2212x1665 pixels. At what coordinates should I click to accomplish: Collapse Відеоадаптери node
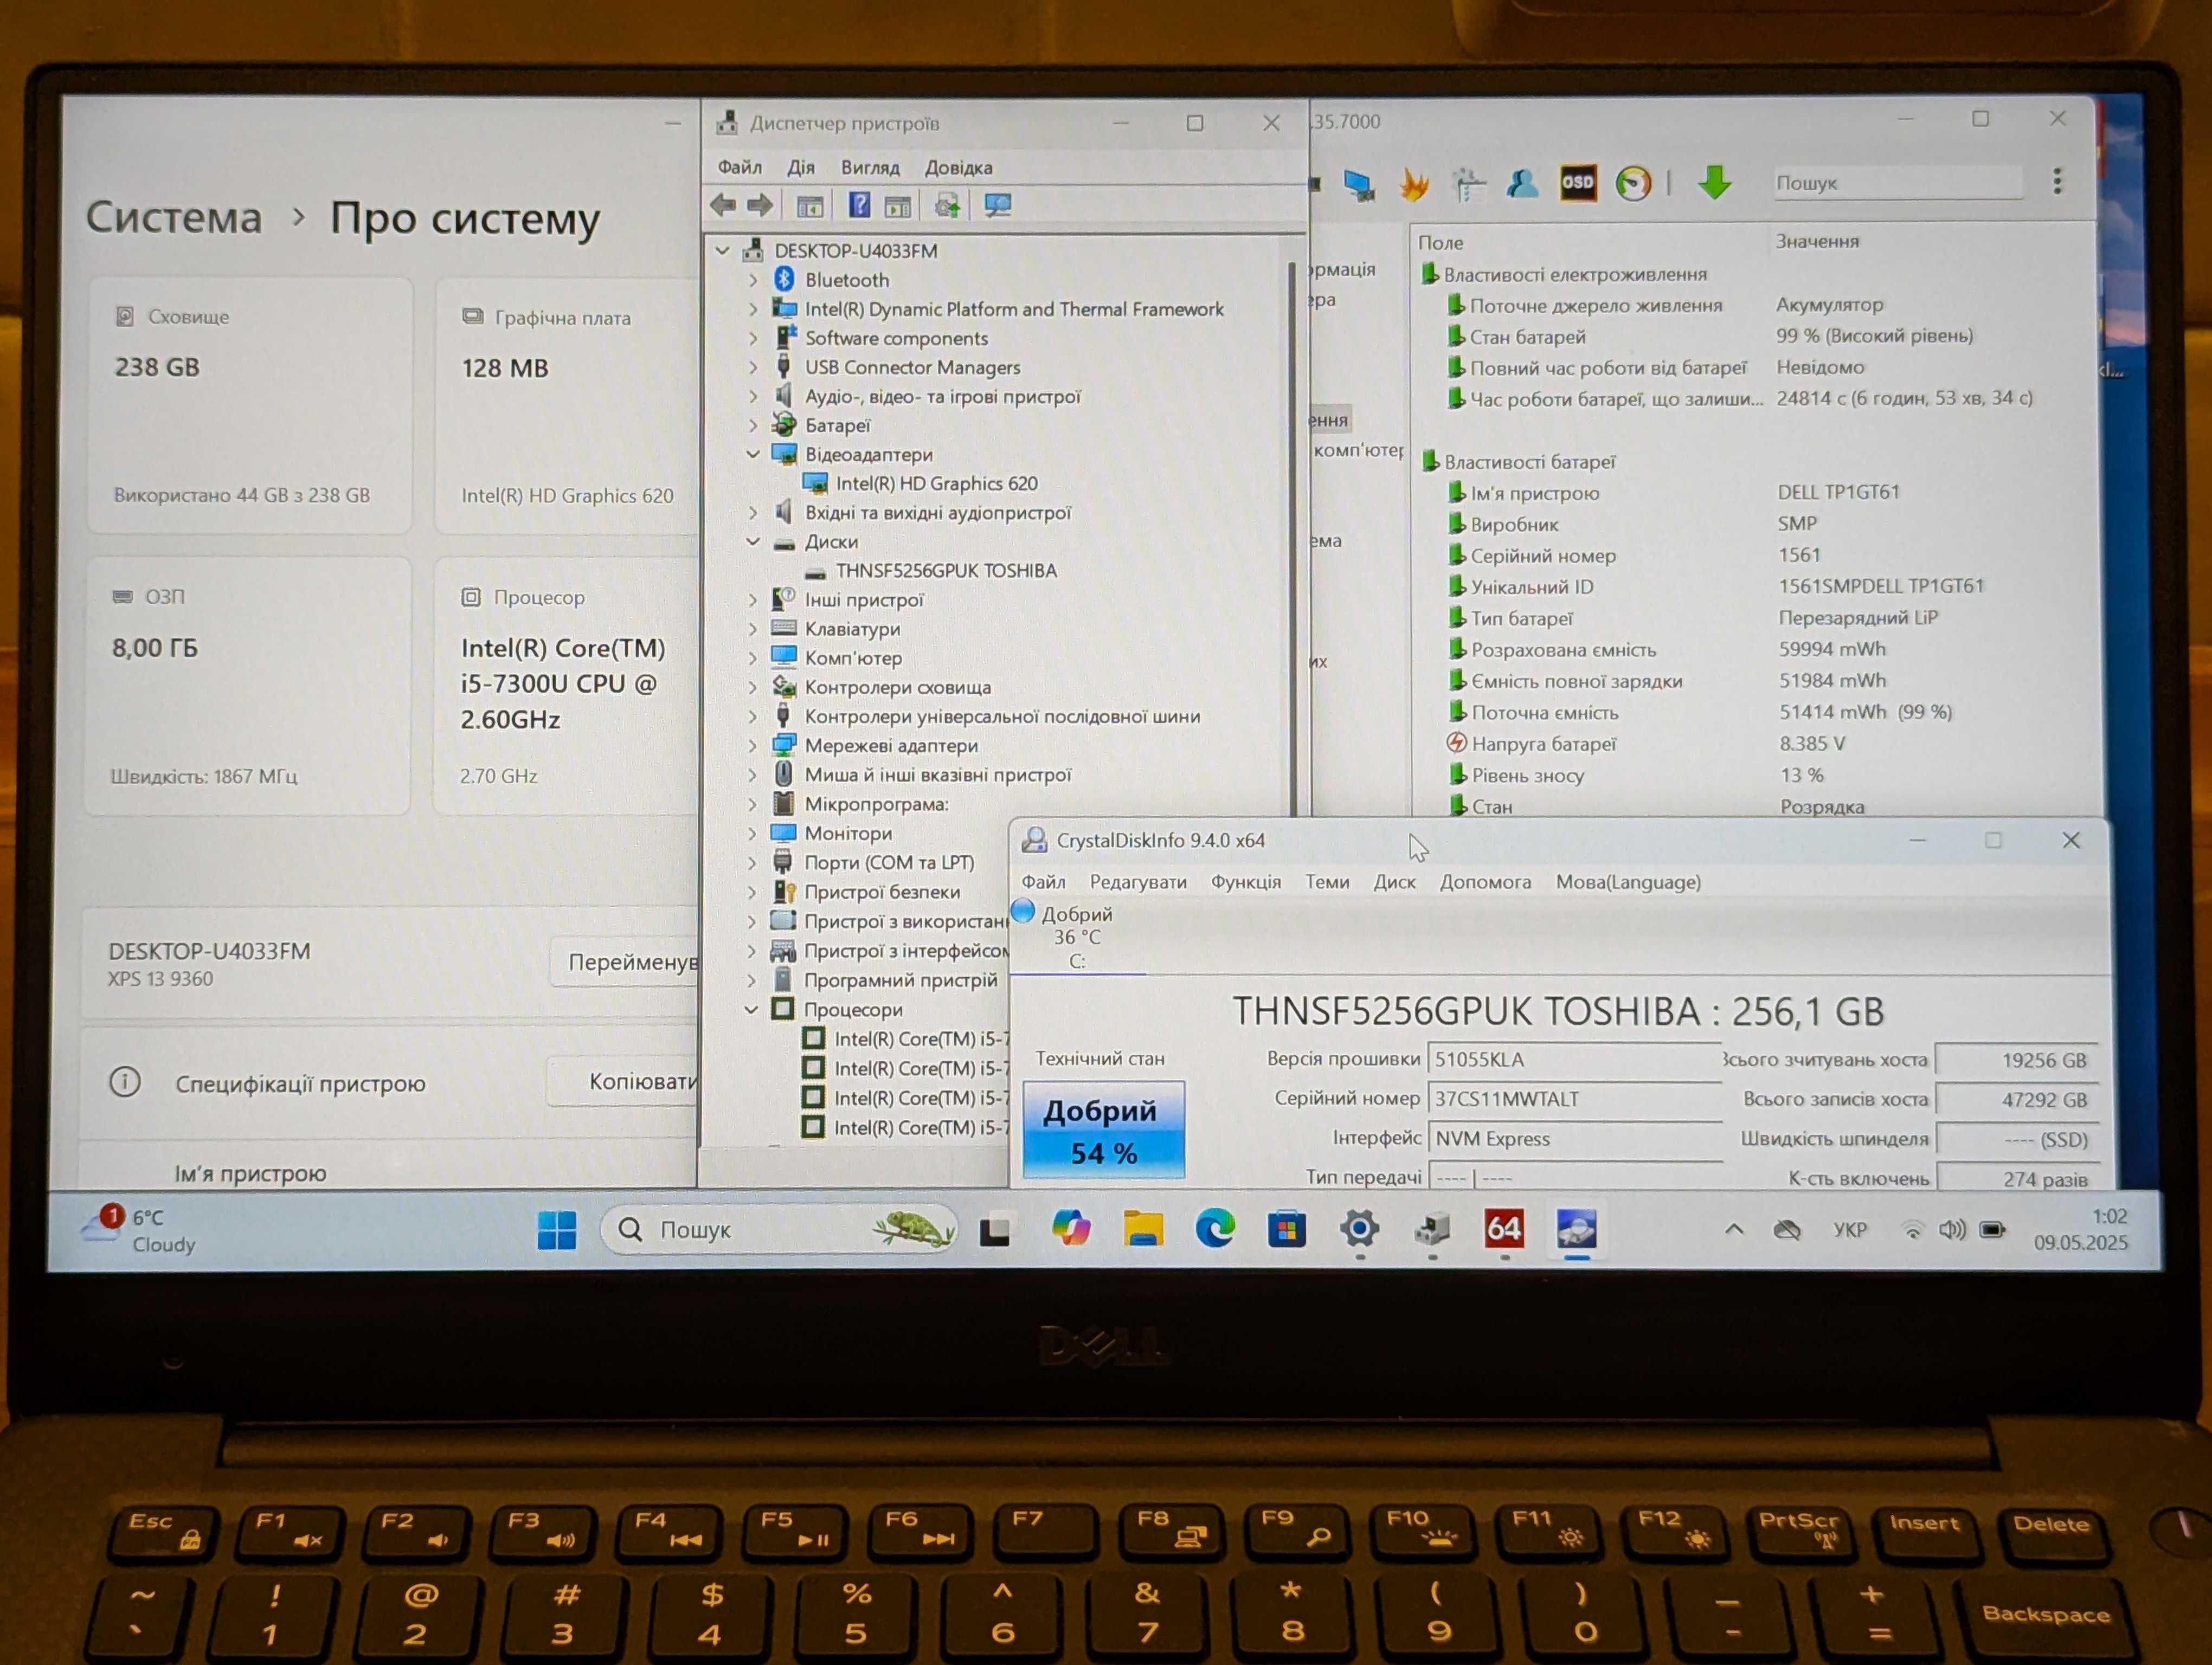coord(753,455)
